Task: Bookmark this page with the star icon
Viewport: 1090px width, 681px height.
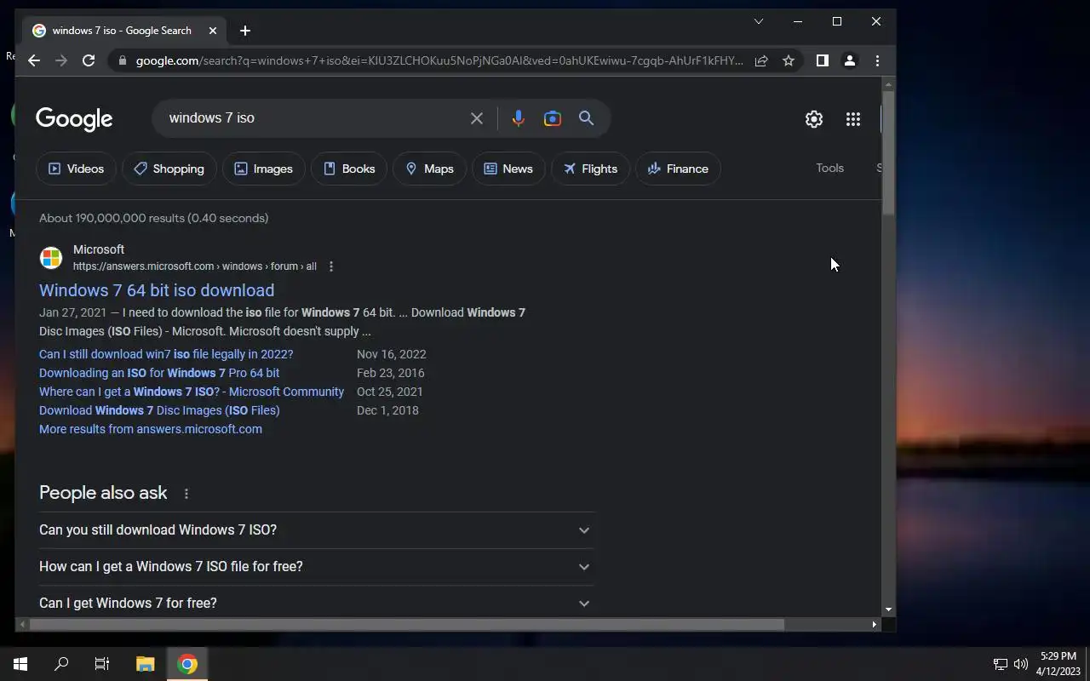Action: point(789,60)
